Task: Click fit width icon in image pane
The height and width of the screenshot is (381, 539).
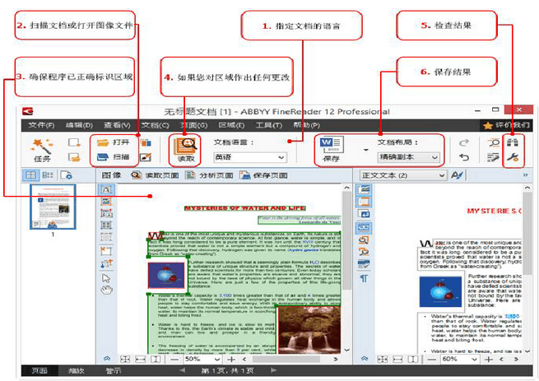Action: coord(140,360)
